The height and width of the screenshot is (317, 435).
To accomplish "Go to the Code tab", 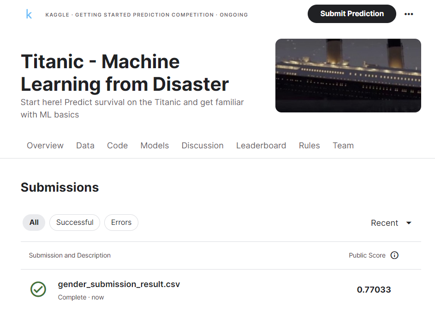I will pos(117,146).
